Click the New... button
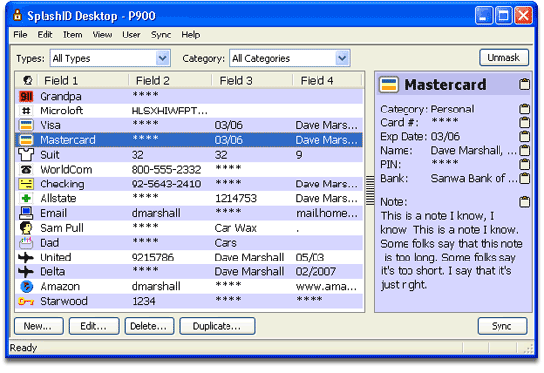The height and width of the screenshot is (373, 544). click(x=39, y=326)
